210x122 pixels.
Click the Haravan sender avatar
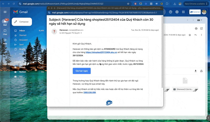click(54, 31)
